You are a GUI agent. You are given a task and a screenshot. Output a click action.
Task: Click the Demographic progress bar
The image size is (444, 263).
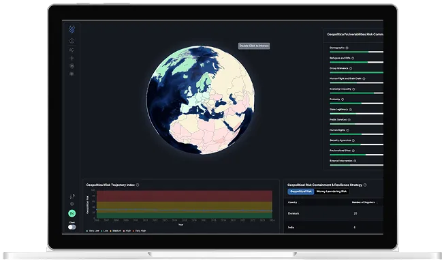(x=357, y=52)
